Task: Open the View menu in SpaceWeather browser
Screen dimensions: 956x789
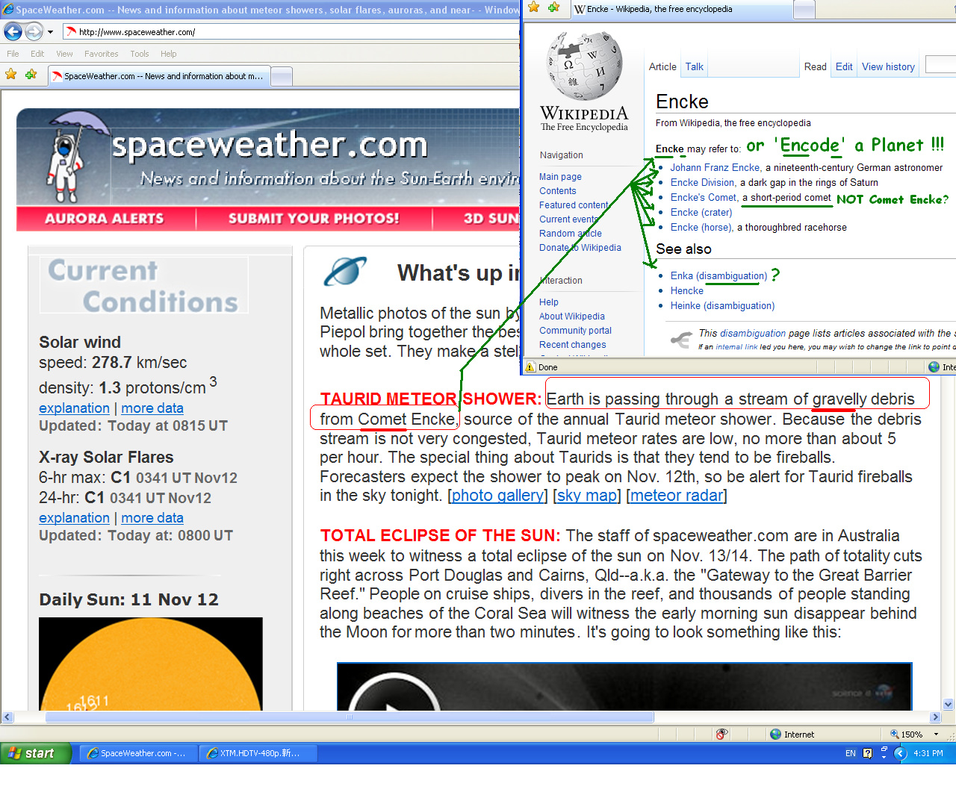Action: coord(64,54)
